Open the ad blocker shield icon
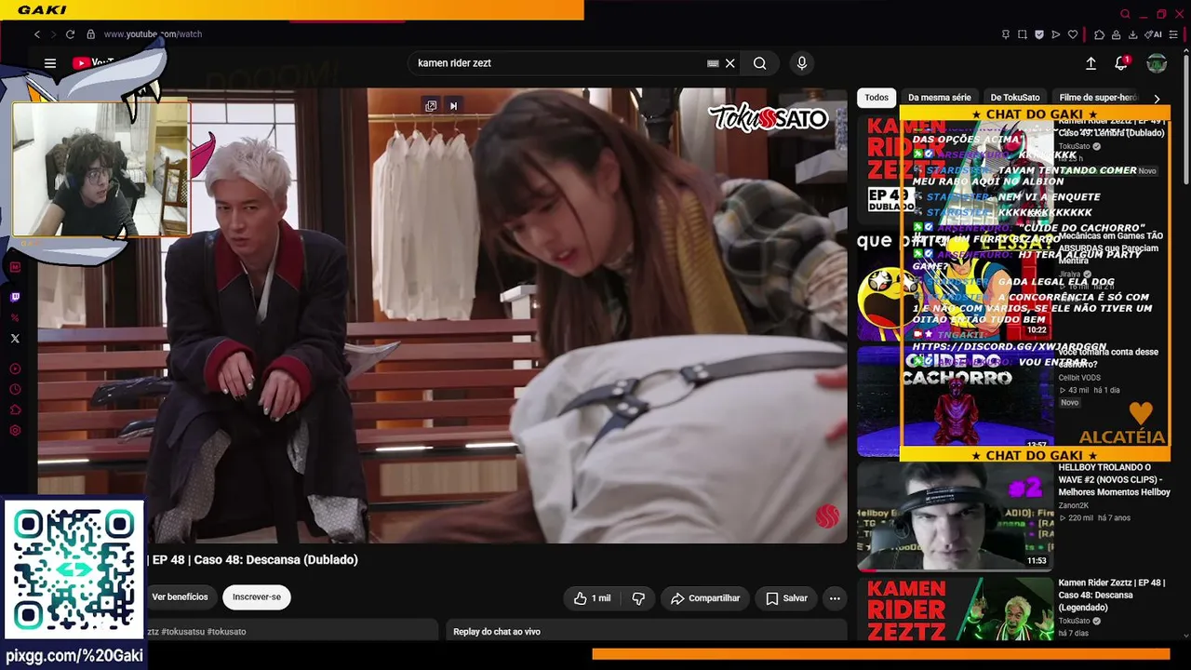The height and width of the screenshot is (670, 1191). (1039, 34)
